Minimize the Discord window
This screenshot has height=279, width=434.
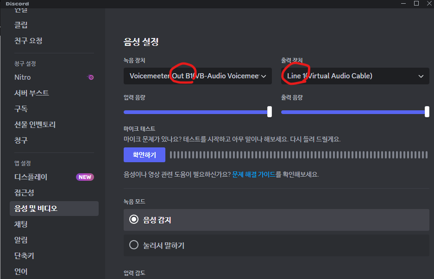click(x=403, y=3)
